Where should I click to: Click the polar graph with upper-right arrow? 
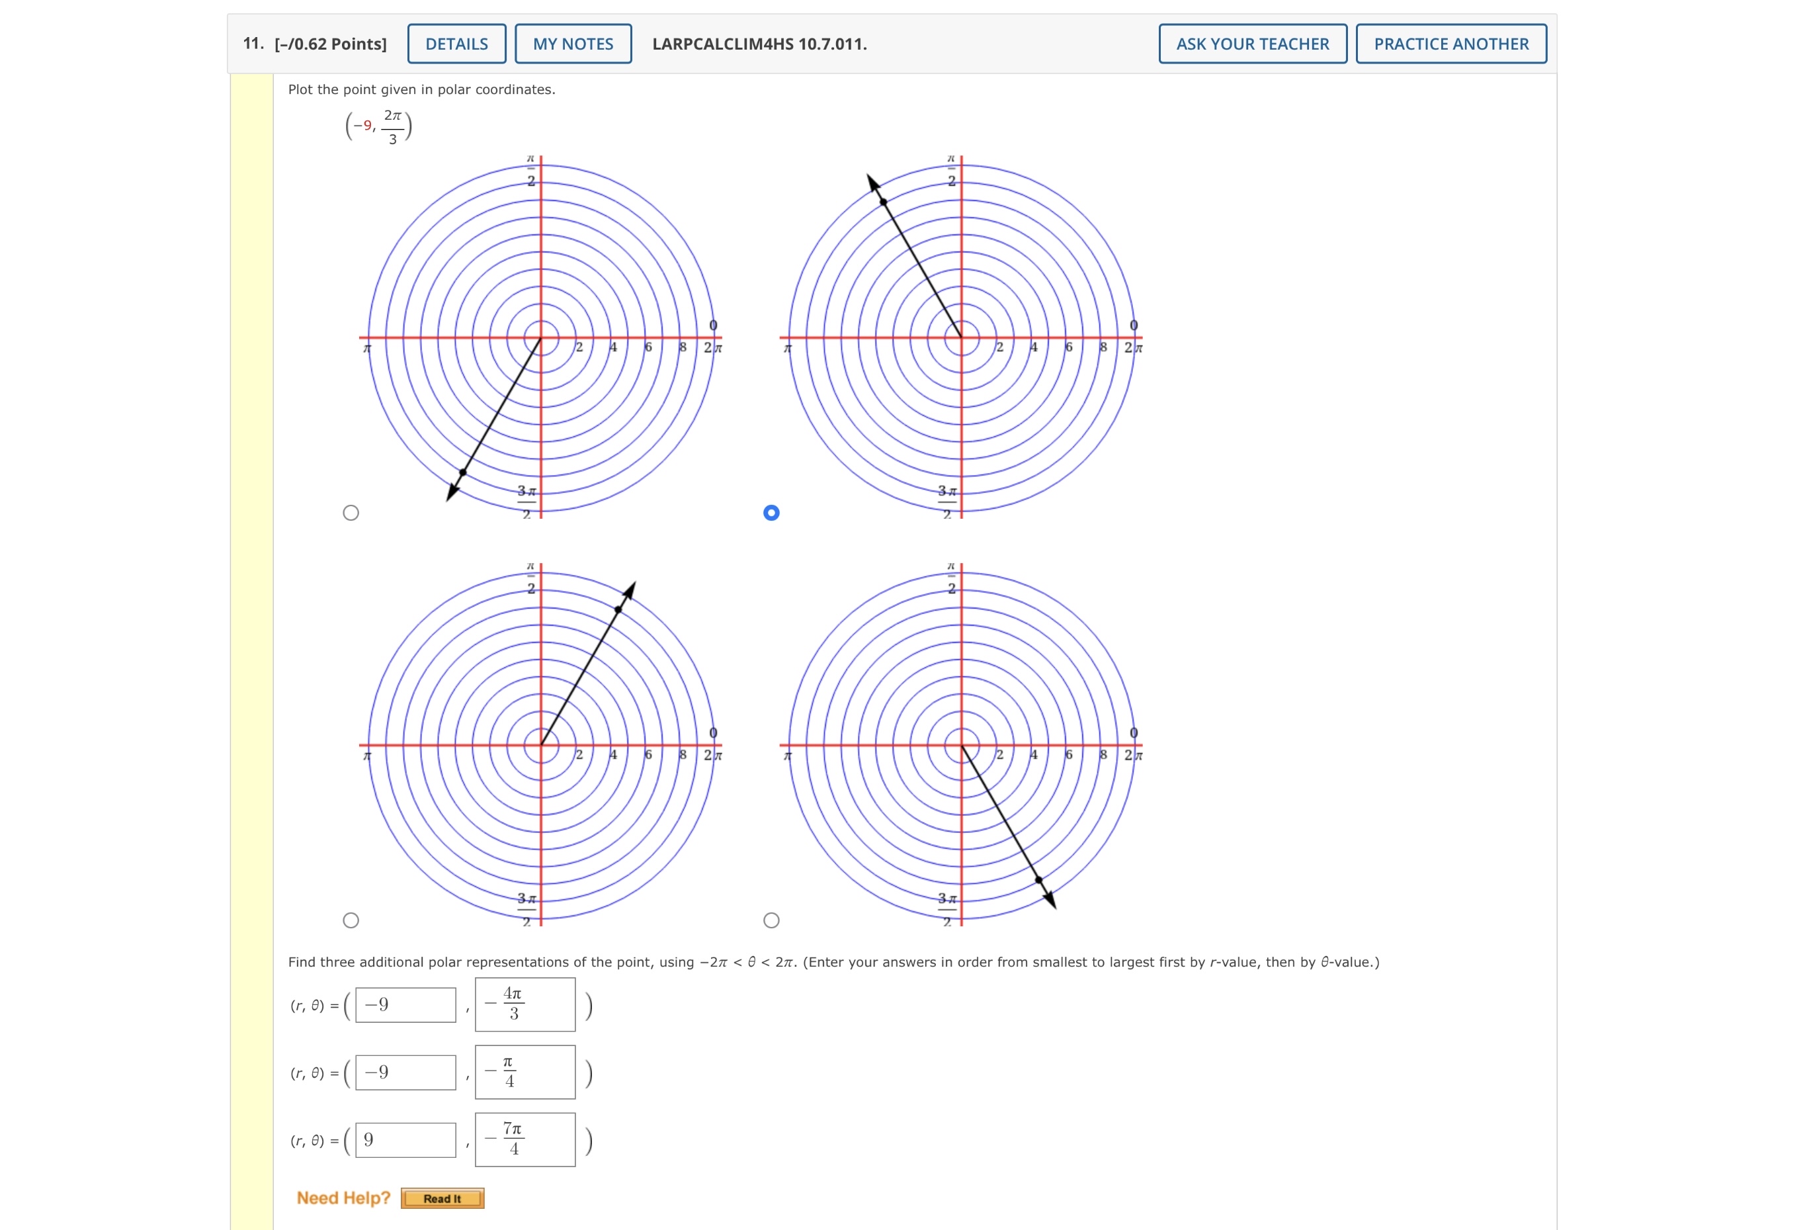541,745
